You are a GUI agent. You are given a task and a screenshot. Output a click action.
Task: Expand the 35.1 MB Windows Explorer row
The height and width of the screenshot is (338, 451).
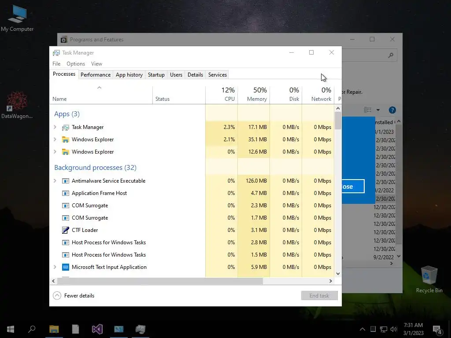point(55,140)
